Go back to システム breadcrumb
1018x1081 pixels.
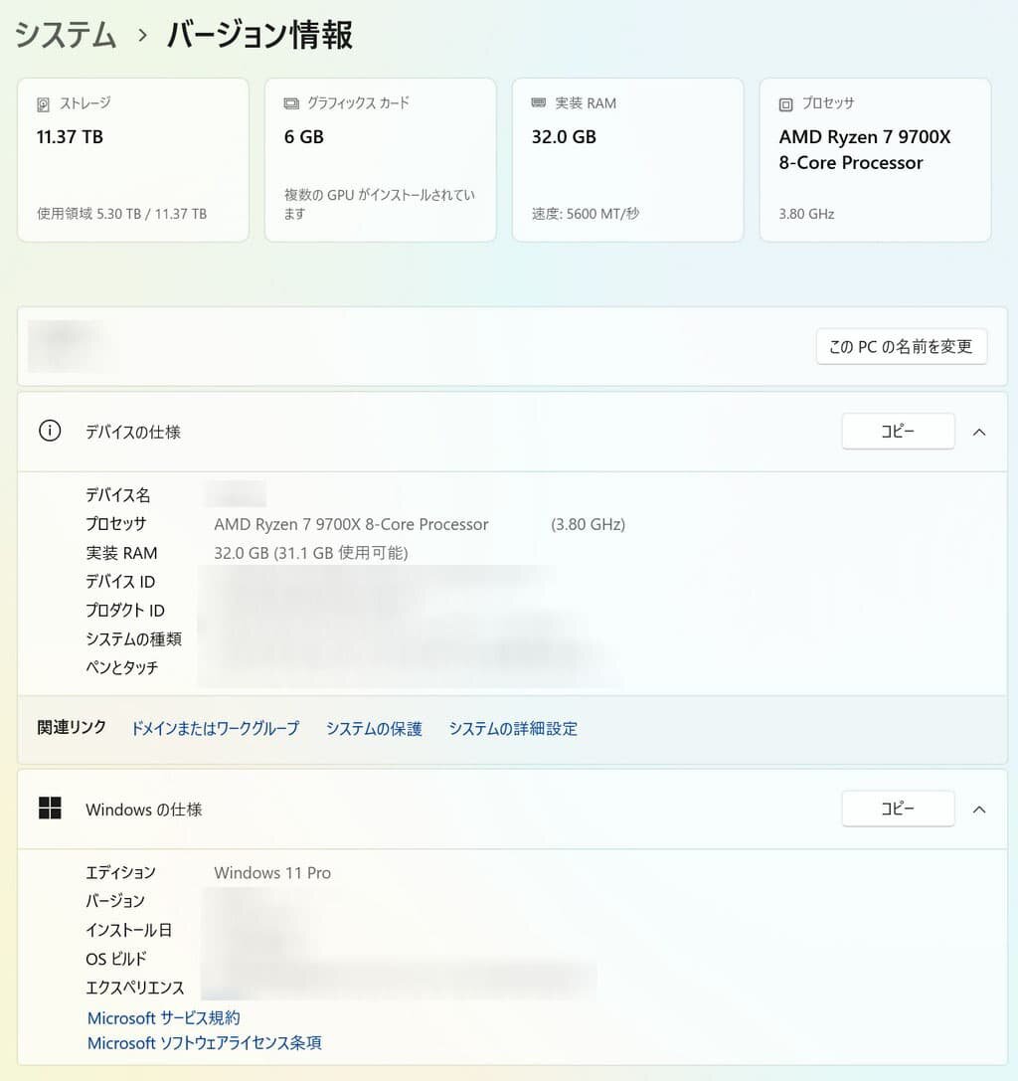pyautogui.click(x=66, y=35)
